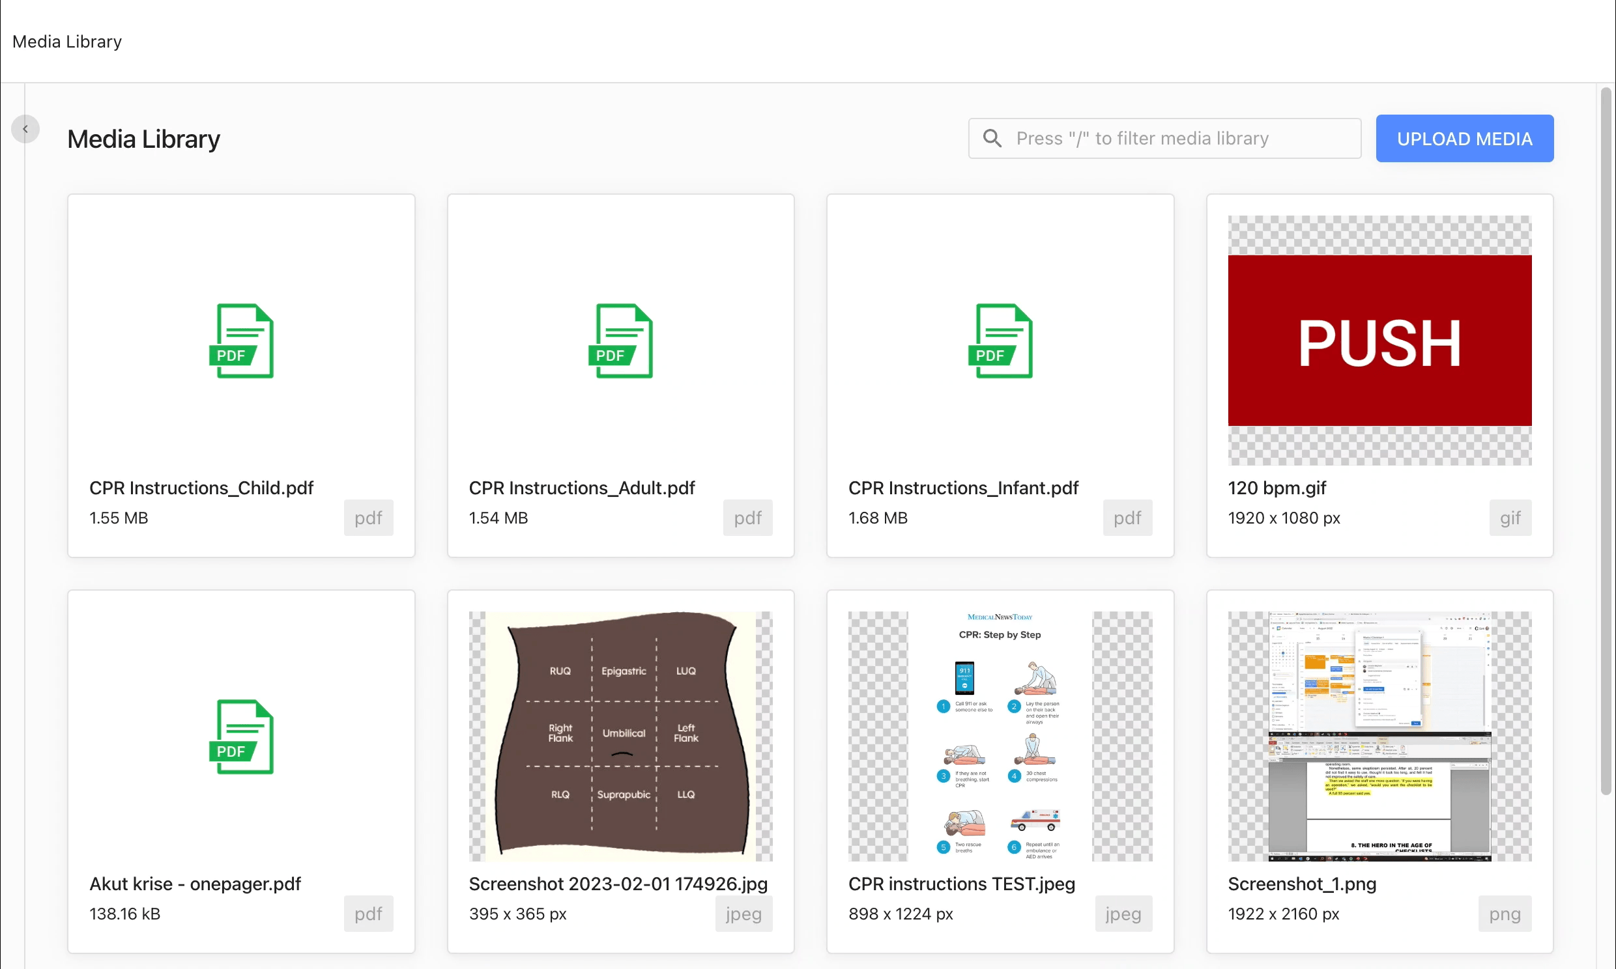The image size is (1616, 969).
Task: Open the 120 bpm.gif PUSH thumbnail
Action: (x=1379, y=341)
